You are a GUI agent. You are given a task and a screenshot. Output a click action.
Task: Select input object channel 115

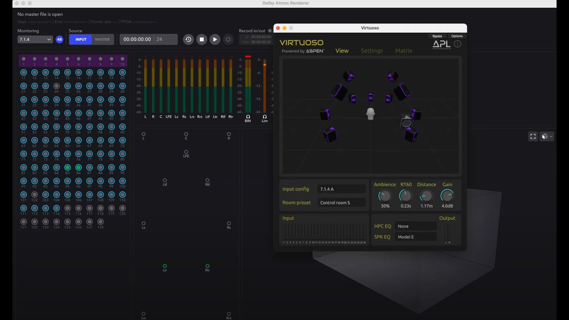click(x=68, y=208)
